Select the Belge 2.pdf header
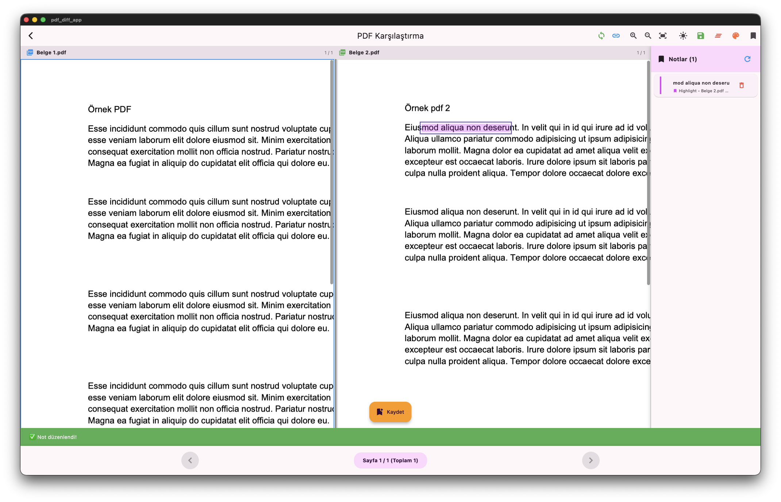The height and width of the screenshot is (502, 781). [363, 52]
